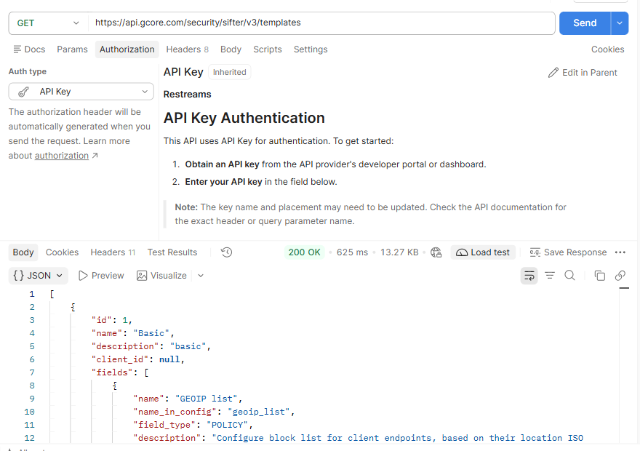Click the pencil icon beside Edit in Parent
Image resolution: width=640 pixels, height=451 pixels.
click(553, 73)
